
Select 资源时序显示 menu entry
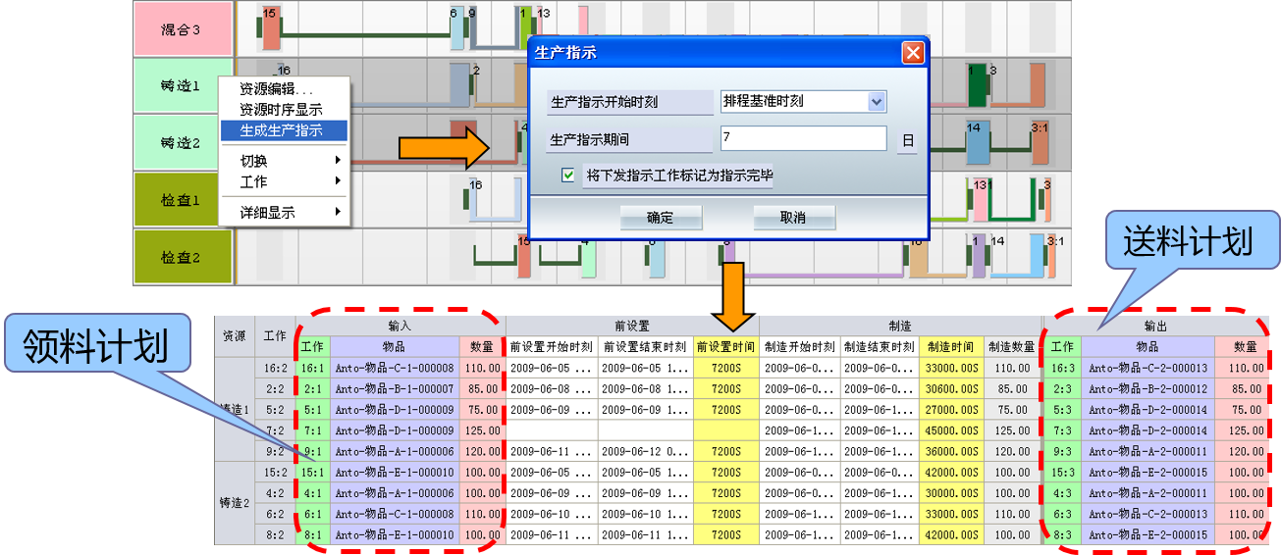(x=281, y=110)
